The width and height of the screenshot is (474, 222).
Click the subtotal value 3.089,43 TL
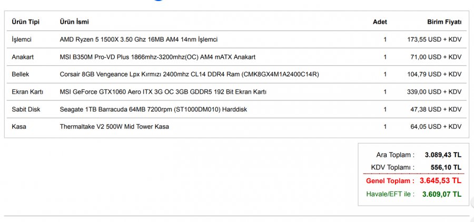coord(443,155)
